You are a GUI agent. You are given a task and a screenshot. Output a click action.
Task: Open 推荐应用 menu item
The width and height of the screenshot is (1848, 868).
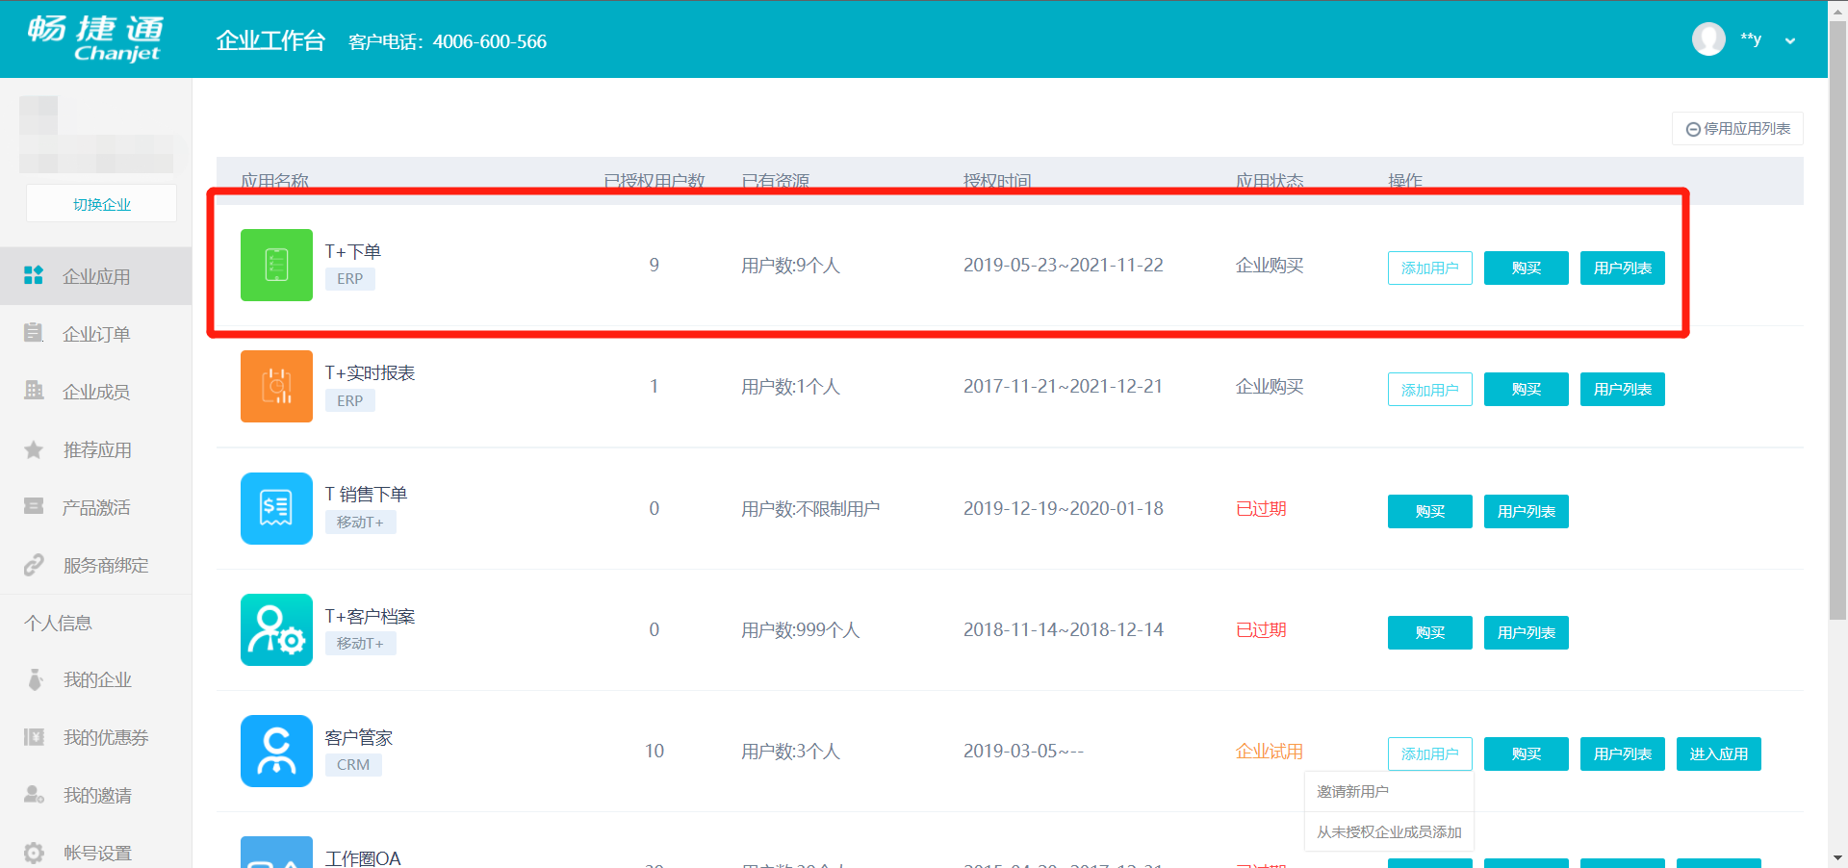click(96, 449)
